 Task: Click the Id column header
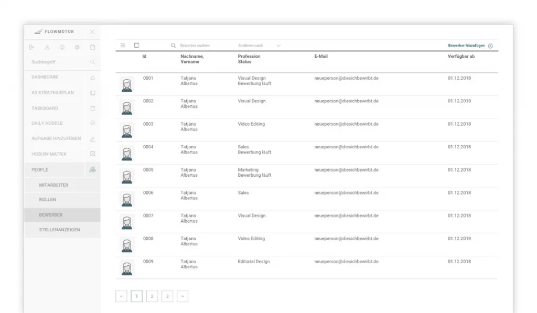(145, 56)
